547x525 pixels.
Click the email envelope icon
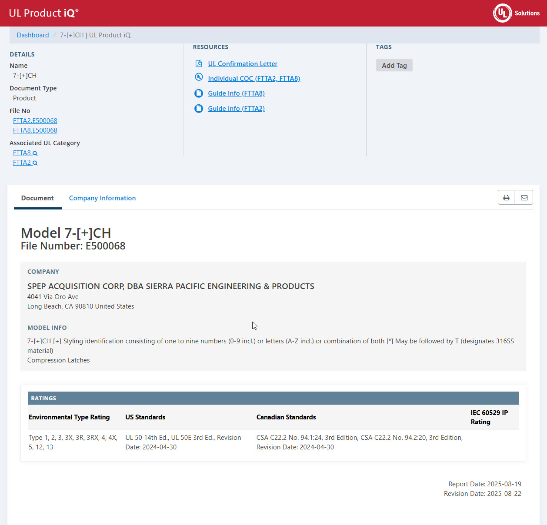point(524,198)
